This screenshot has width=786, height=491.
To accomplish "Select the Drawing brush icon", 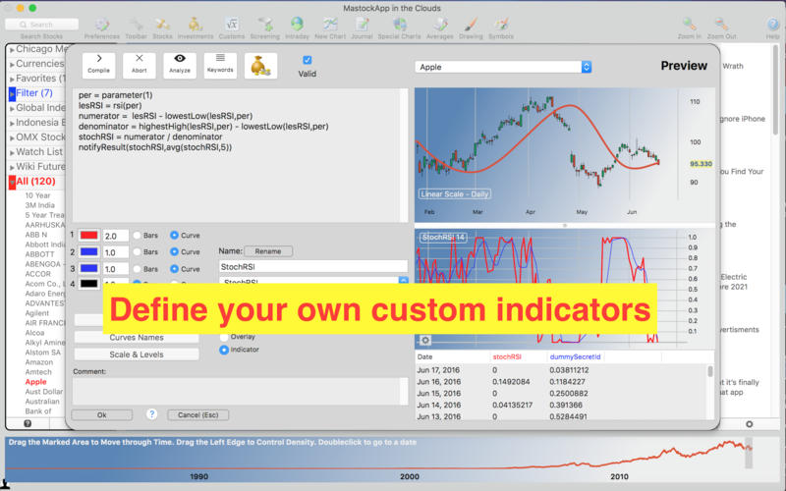I will tap(471, 25).
